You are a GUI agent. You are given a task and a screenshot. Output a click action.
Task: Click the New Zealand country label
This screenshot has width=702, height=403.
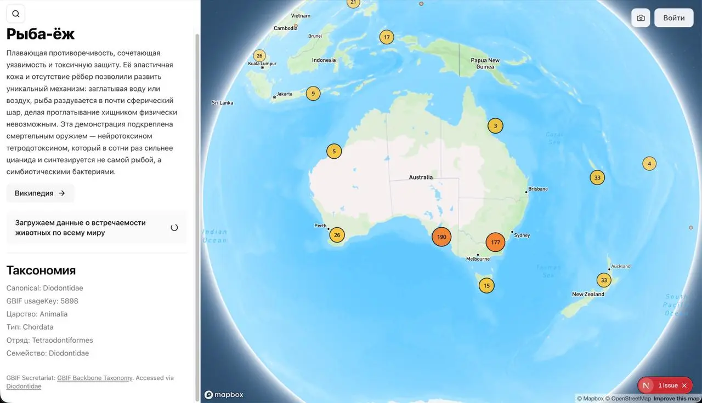[588, 295]
